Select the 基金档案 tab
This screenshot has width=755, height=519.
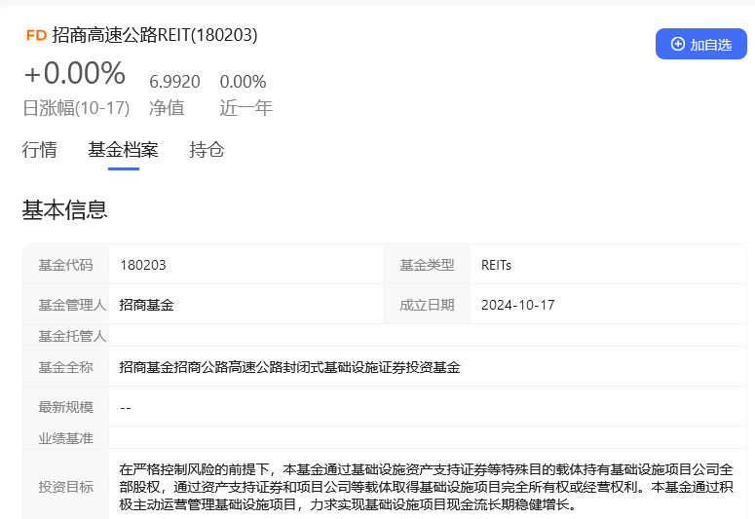click(x=124, y=150)
